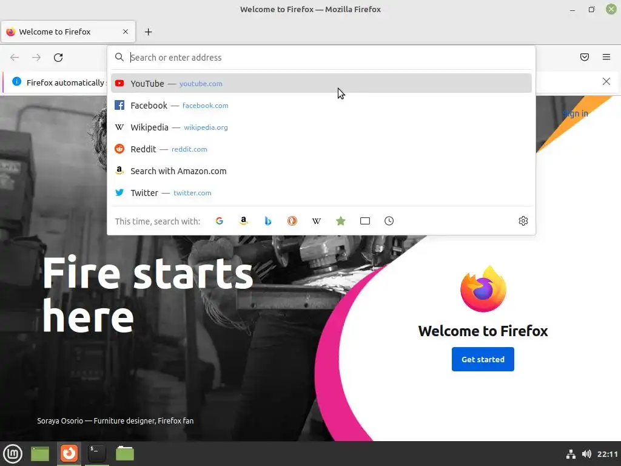Screen dimensions: 621x466
Task: Select the Welcome to Firefox tab
Action: pos(68,32)
